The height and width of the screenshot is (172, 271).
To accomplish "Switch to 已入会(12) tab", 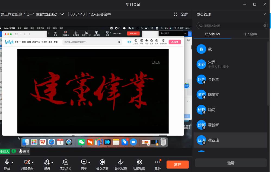I will click(x=212, y=34).
